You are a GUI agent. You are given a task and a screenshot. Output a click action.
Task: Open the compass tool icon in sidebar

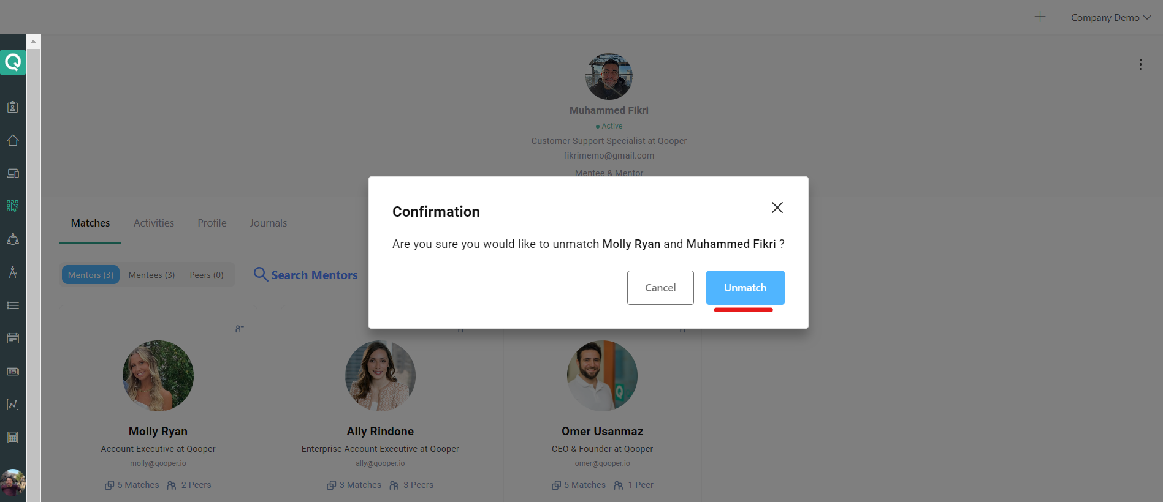[x=13, y=272]
